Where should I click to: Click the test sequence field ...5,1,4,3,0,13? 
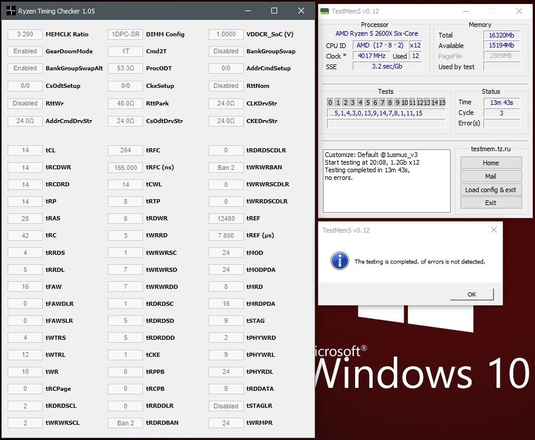tap(386, 113)
